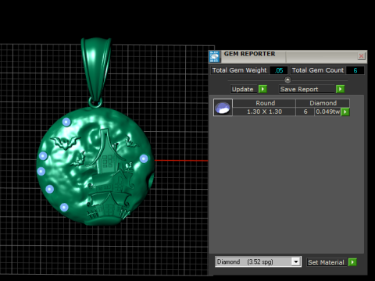Click the gem quantity cell showing 6
Image resolution: width=375 pixels, height=281 pixels.
(x=305, y=112)
